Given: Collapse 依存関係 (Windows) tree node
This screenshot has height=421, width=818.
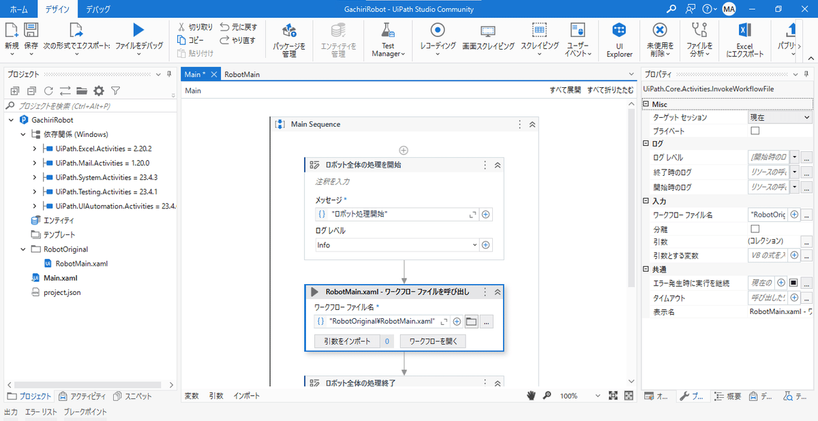Looking at the screenshot, I should click(x=22, y=134).
